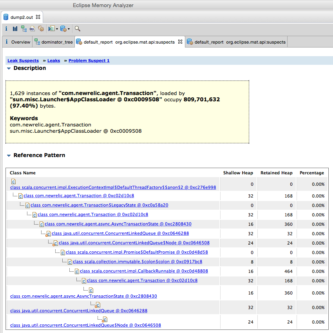Click the database icon on dump2.out tab
This screenshot has width=333, height=333.
click(x=6, y=17)
